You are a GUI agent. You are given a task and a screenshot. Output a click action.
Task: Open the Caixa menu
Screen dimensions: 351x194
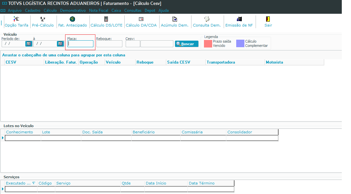click(x=116, y=10)
